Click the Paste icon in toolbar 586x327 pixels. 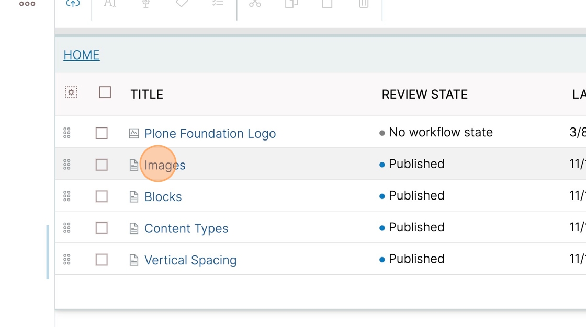328,3
